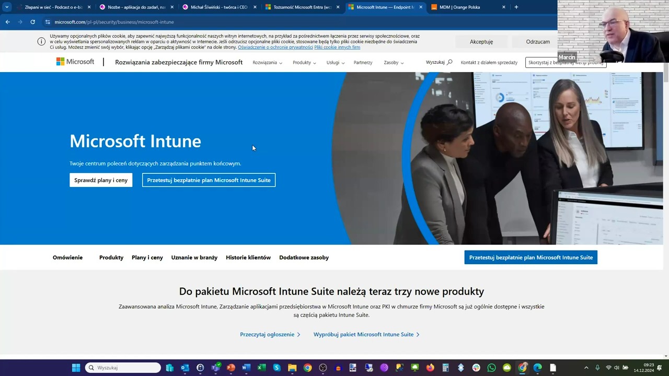Open Outlook from the taskbar
Screen dimensions: 669x376
[x=185, y=368]
